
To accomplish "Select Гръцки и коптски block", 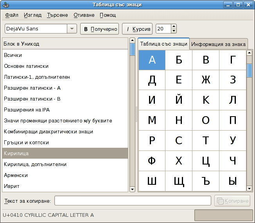I will tap(26, 143).
